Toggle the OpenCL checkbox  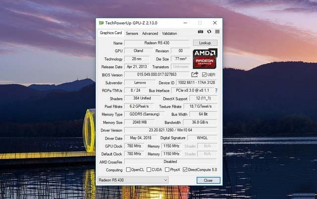tap(128, 170)
